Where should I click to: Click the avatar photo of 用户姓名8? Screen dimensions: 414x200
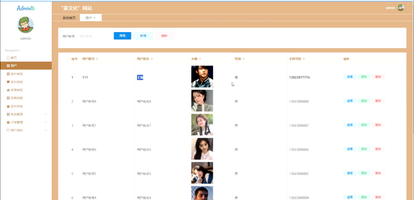[202, 101]
